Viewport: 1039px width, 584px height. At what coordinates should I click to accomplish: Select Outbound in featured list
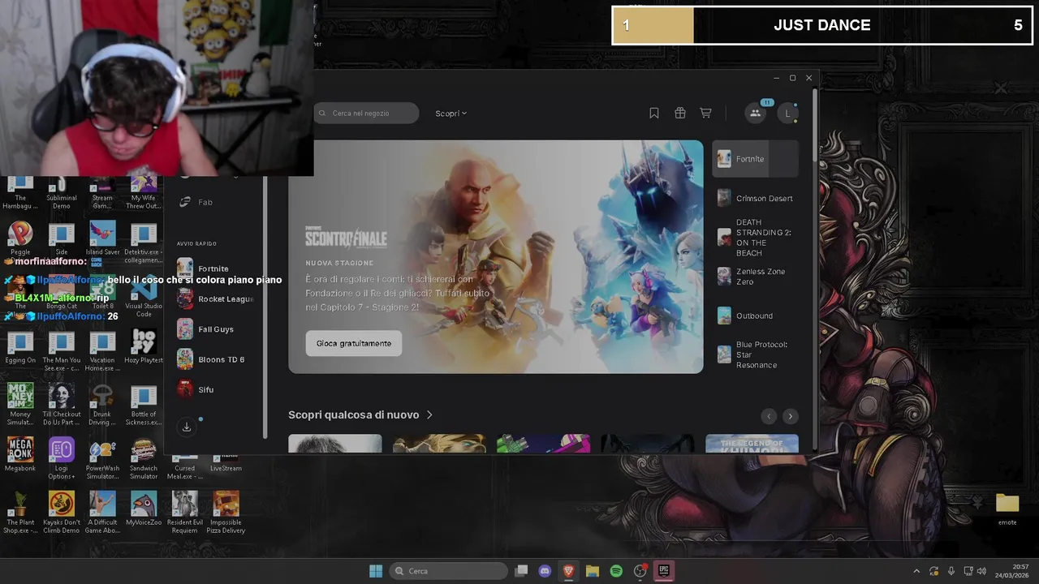coord(755,316)
